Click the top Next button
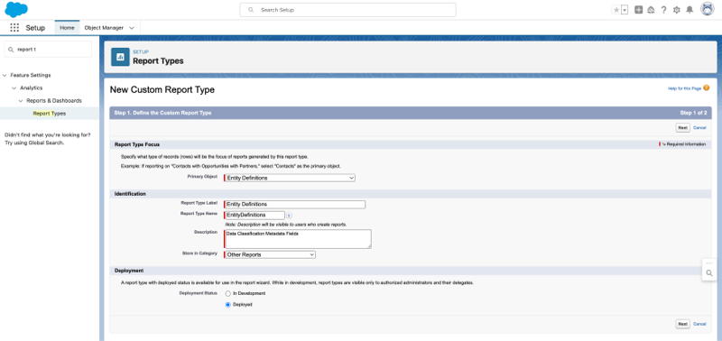 682,127
